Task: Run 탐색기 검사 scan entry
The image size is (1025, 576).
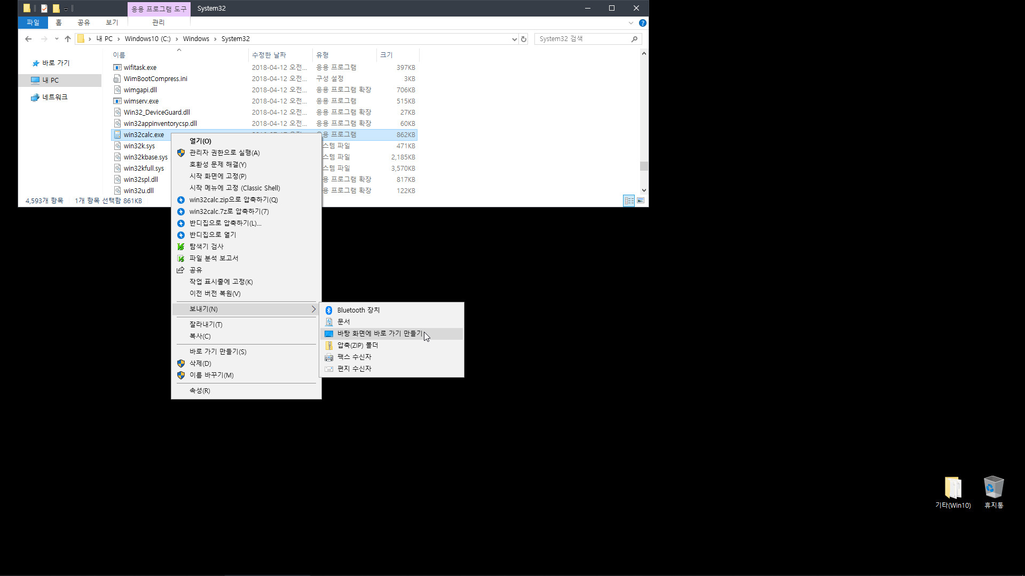Action: [x=246, y=246]
